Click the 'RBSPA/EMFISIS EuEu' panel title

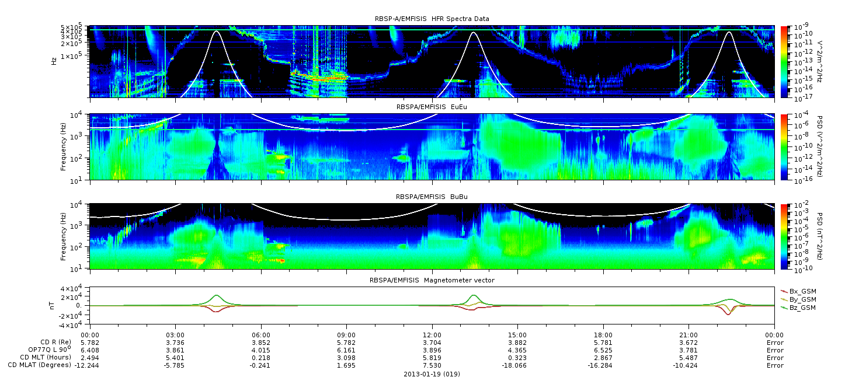click(x=432, y=107)
